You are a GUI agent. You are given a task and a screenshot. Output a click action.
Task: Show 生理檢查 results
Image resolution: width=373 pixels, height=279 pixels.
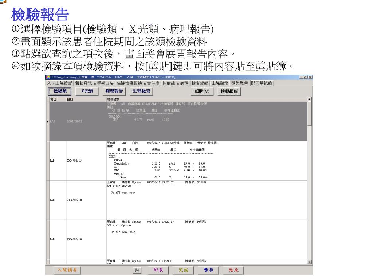[142, 91]
